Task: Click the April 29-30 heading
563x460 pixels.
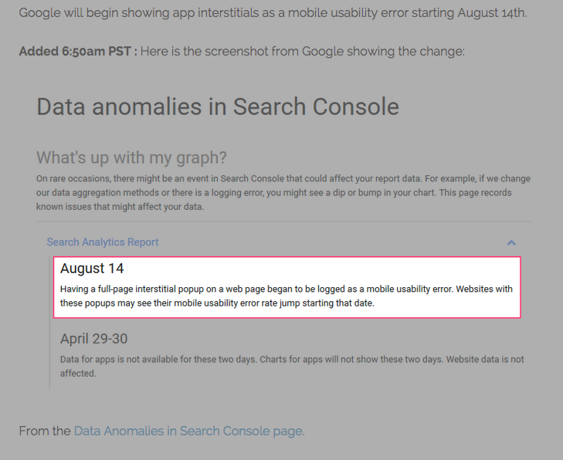Action: pos(93,339)
